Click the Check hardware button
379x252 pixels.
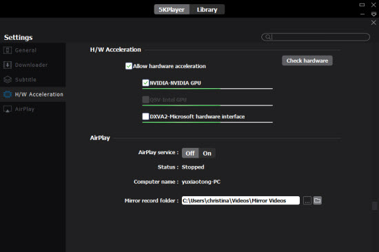coord(307,61)
